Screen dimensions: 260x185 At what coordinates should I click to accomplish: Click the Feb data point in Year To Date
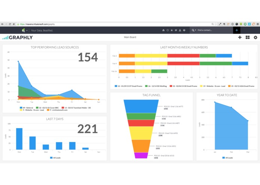coord(231,107)
